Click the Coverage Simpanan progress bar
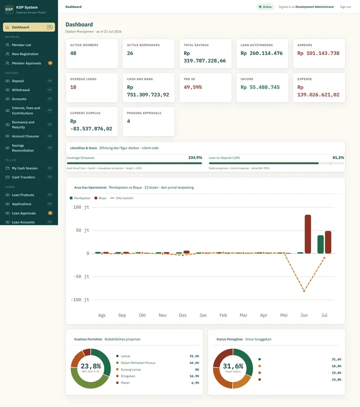This screenshot has height=407, width=360. click(x=134, y=163)
